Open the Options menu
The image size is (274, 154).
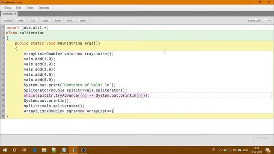coord(44,8)
